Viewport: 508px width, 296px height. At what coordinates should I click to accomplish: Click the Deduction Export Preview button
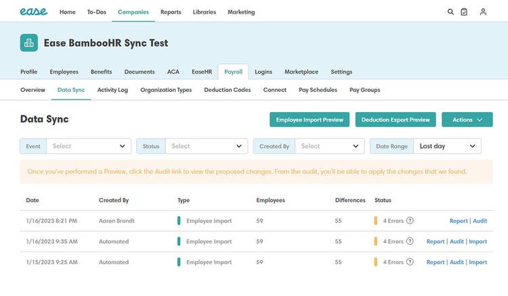click(396, 120)
